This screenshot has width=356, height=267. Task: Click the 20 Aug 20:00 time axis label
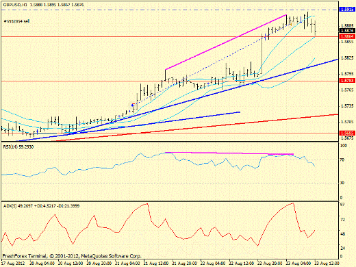(x=99, y=264)
